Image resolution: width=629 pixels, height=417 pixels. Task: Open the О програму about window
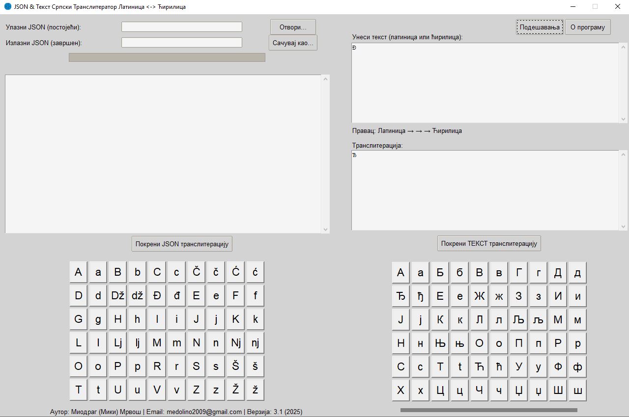pos(588,27)
